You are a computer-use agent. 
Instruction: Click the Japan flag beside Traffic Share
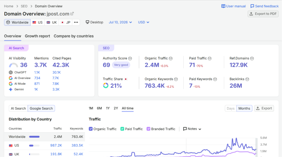(x=126, y=79)
